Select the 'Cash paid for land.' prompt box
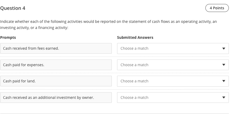236x114 pixels. point(56,81)
